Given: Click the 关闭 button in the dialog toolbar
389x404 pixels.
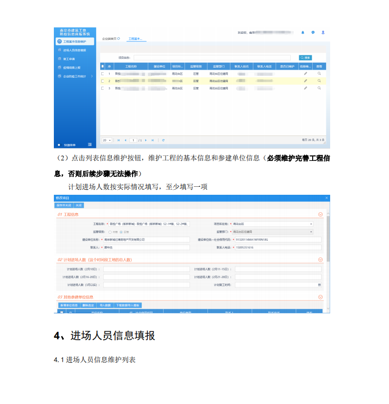Looking at the screenshot, I should click(79, 205).
